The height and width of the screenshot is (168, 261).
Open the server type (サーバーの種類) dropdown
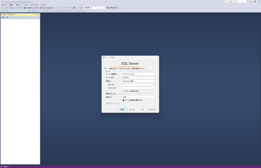tap(139, 74)
